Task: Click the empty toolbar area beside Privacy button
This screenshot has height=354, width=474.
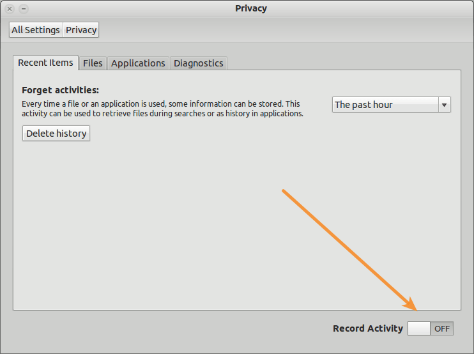Action: tap(287, 30)
